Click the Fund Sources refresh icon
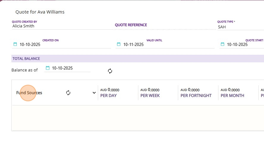 [68, 93]
